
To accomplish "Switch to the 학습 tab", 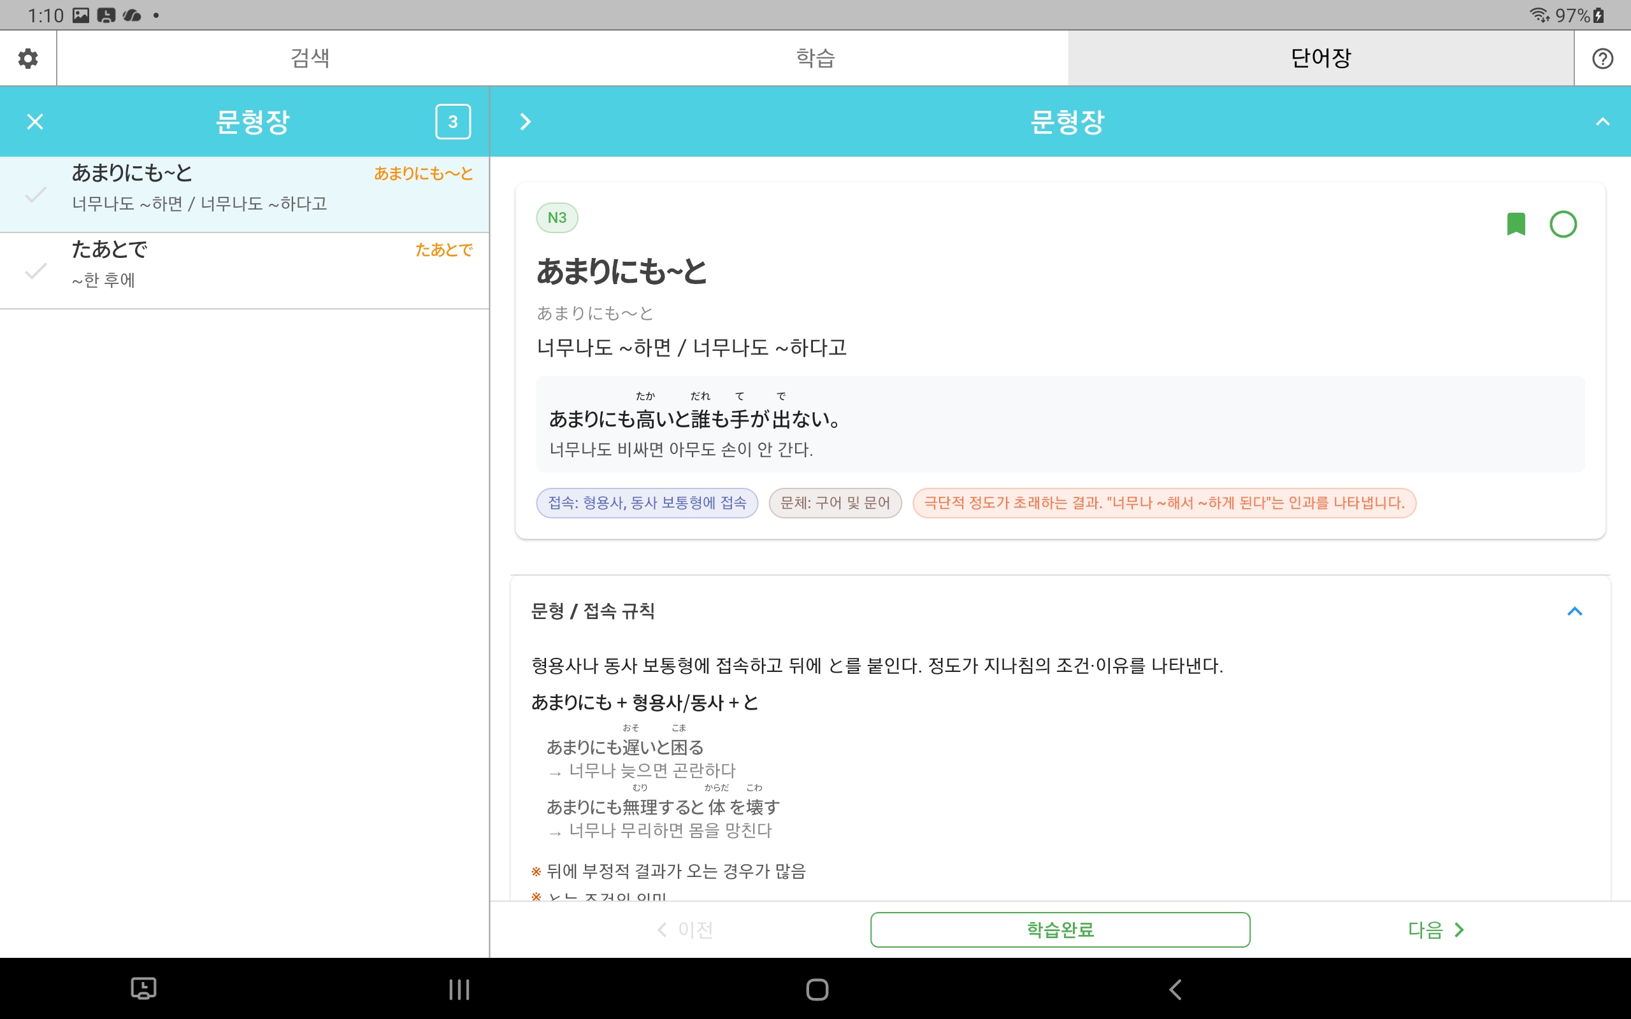I will pyautogui.click(x=815, y=58).
